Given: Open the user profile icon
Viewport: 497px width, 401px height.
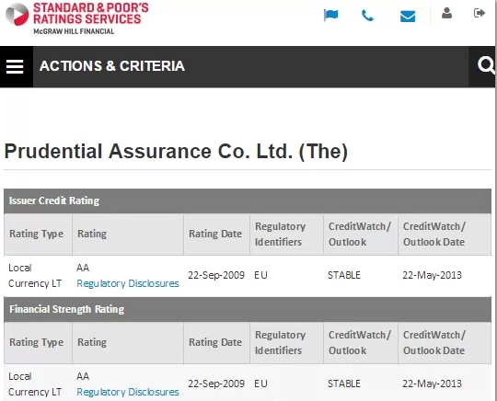Looking at the screenshot, I should (x=446, y=13).
